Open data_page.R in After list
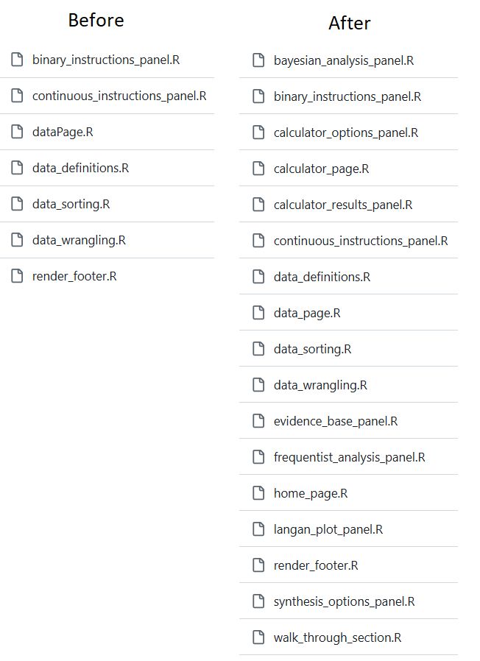480x661 pixels. point(307,313)
